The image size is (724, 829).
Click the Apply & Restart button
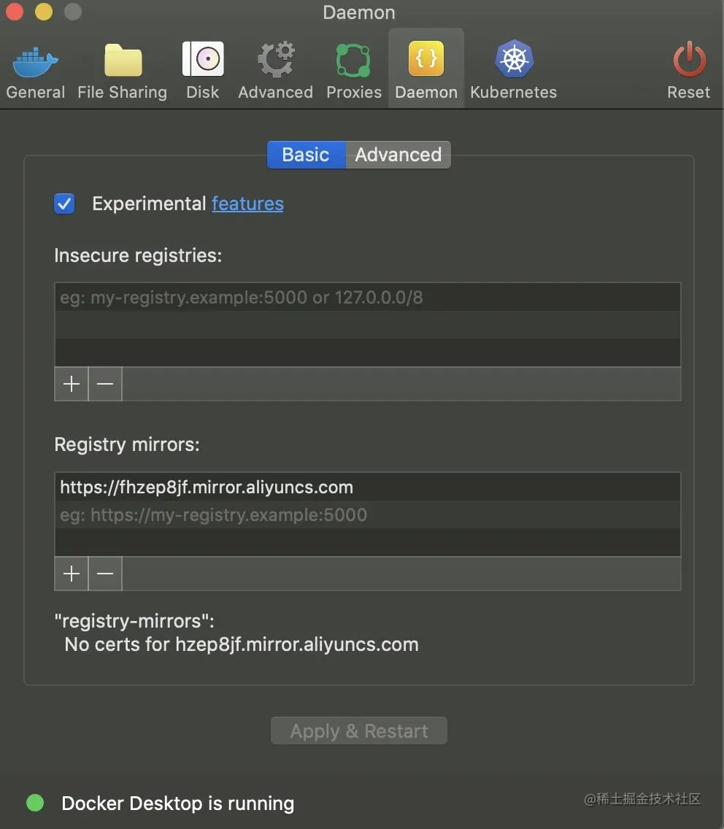point(359,730)
